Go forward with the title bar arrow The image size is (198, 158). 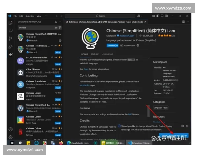61,16
